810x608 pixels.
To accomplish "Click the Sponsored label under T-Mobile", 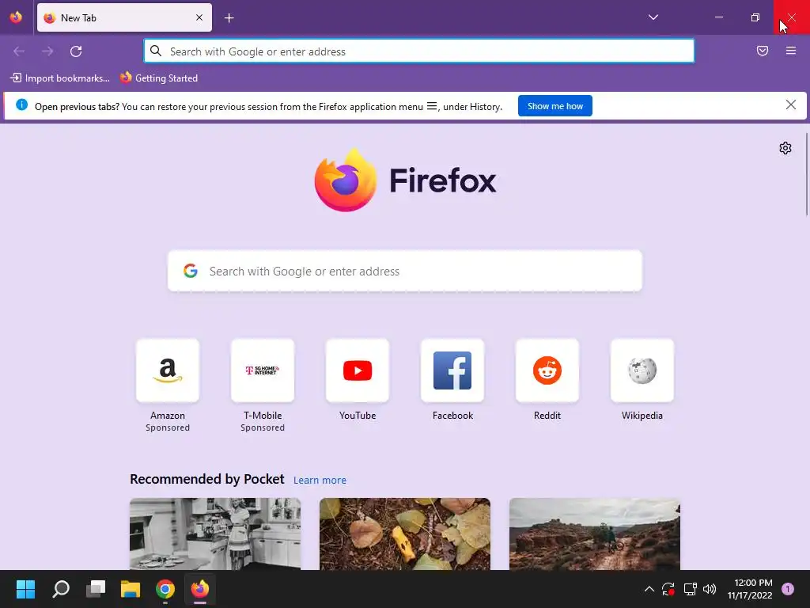I will [263, 427].
